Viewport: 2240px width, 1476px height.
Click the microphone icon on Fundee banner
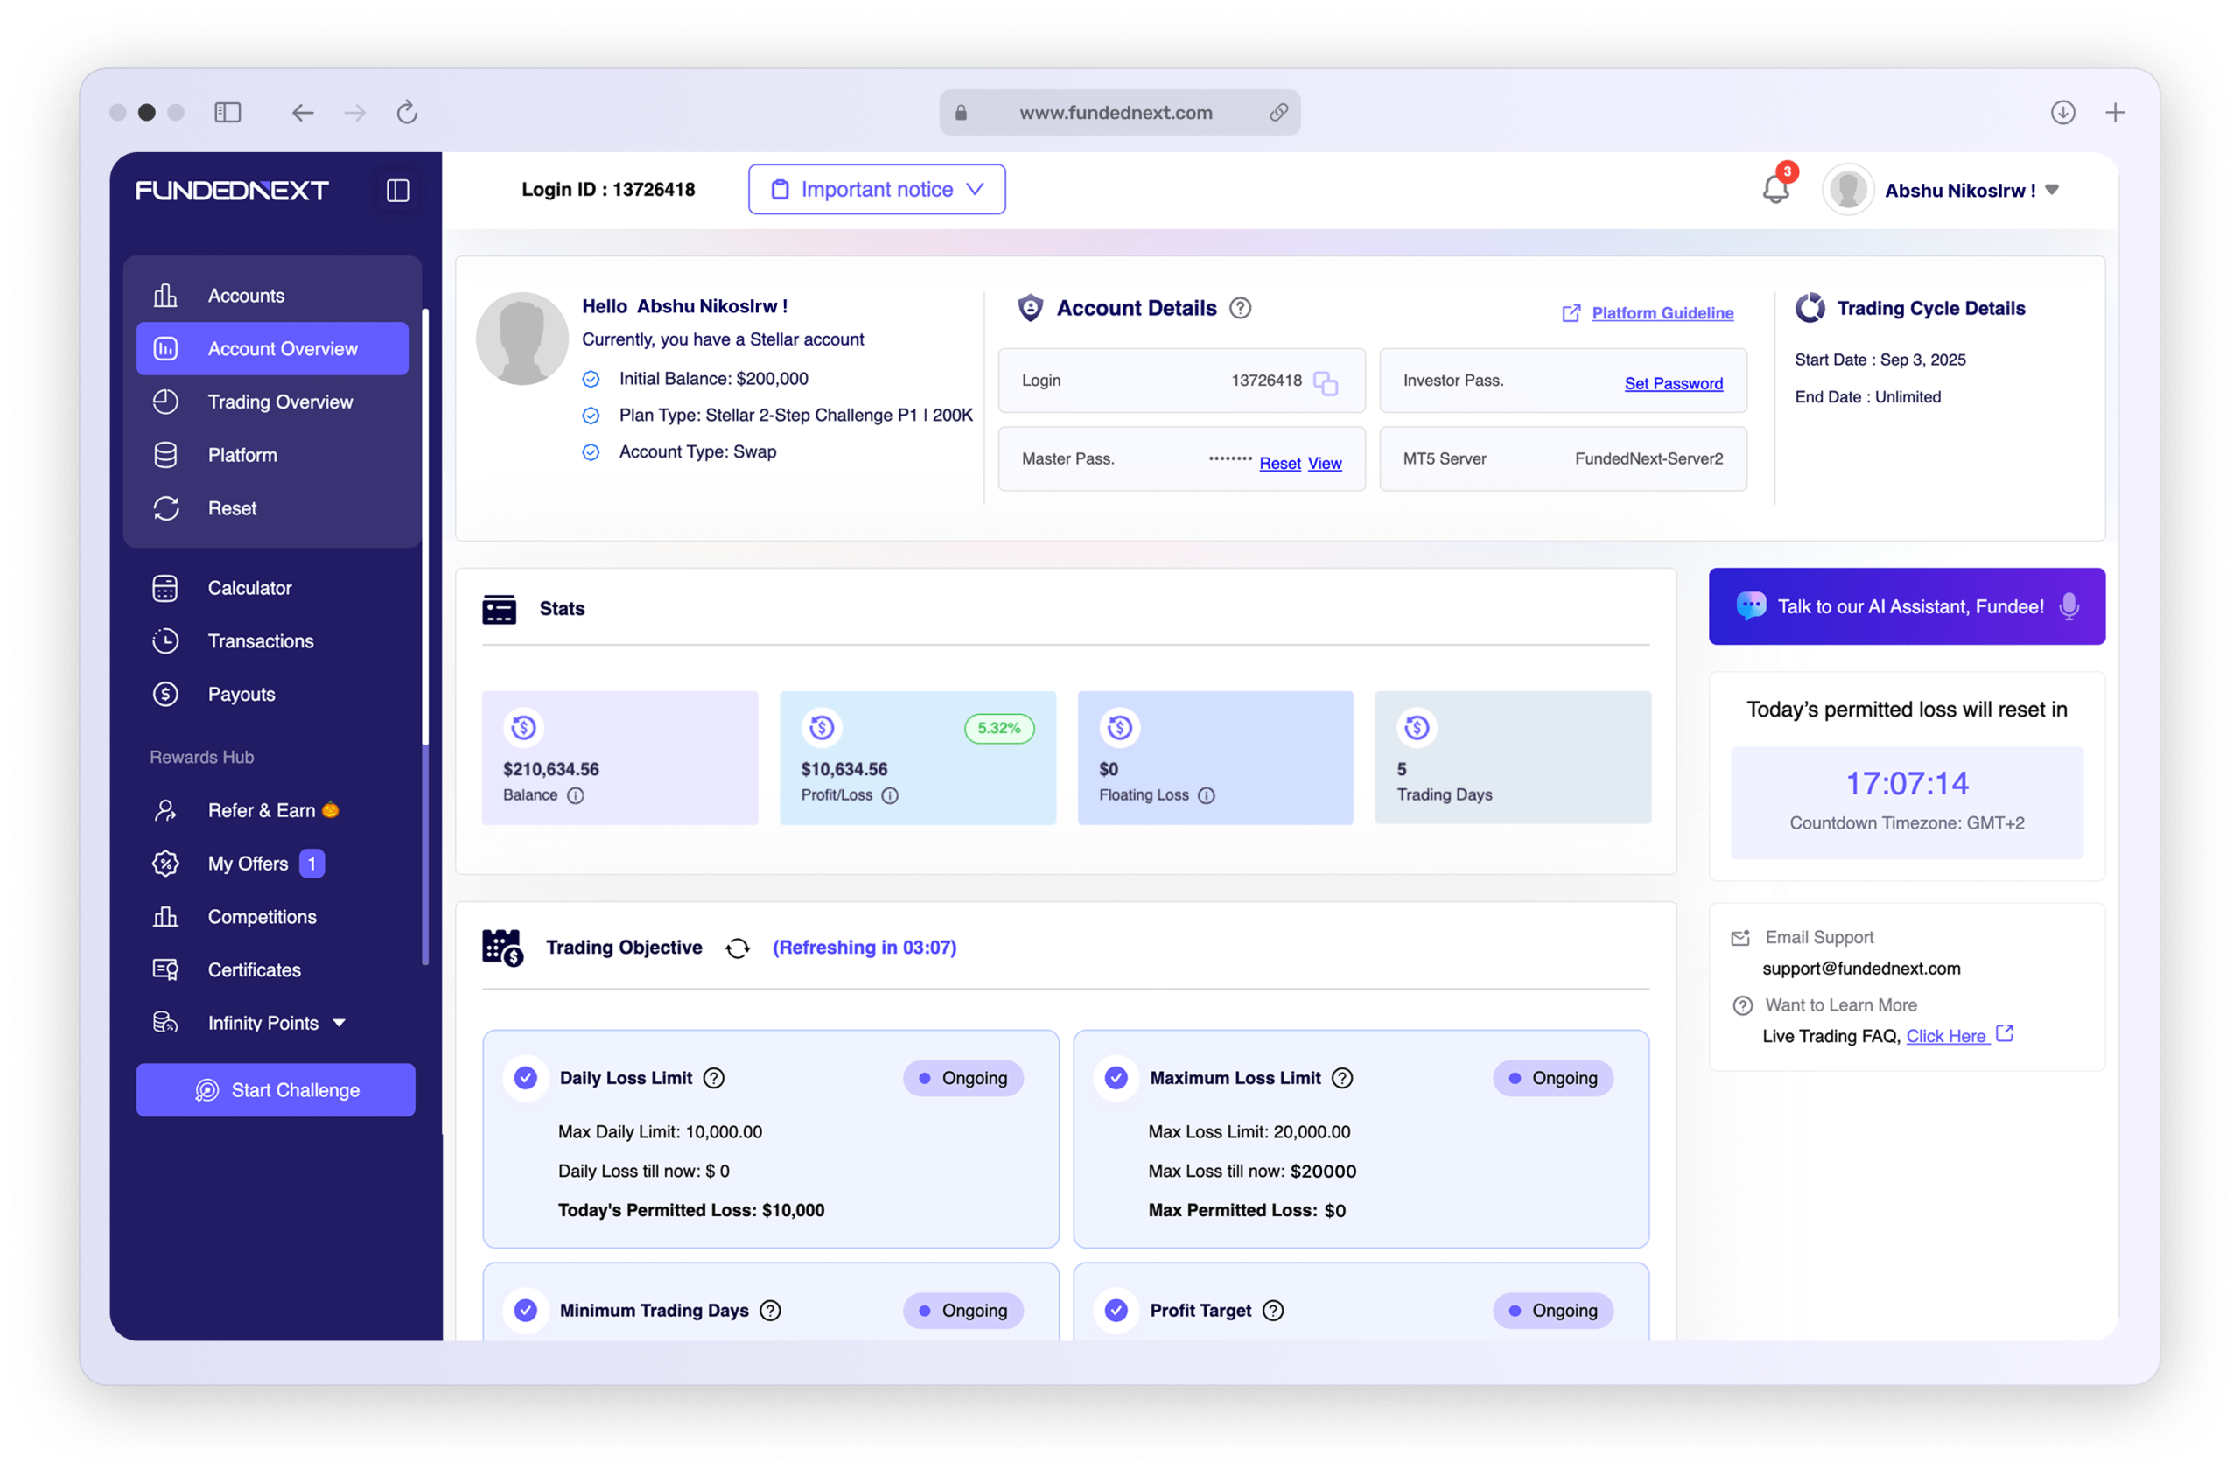click(x=2068, y=606)
